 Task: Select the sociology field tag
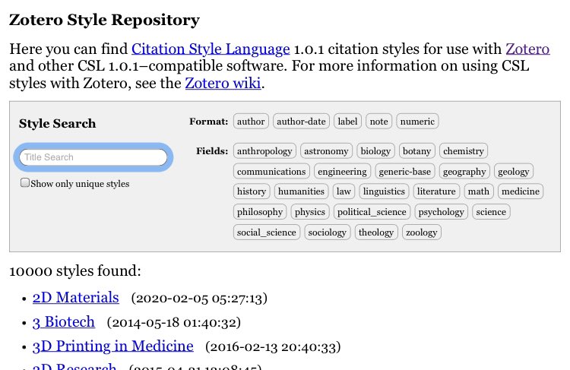[x=327, y=232]
